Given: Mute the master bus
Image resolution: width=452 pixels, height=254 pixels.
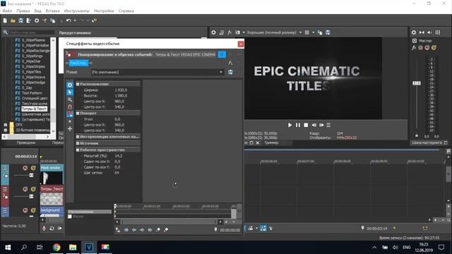Looking at the screenshot, I should point(427,47).
